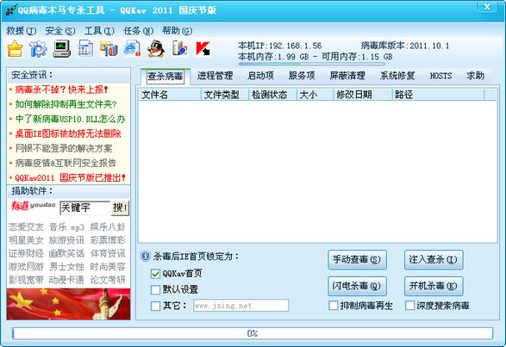The height and width of the screenshot is (347, 506).
Task: Open the 帮助(G) menu
Action: (178, 31)
